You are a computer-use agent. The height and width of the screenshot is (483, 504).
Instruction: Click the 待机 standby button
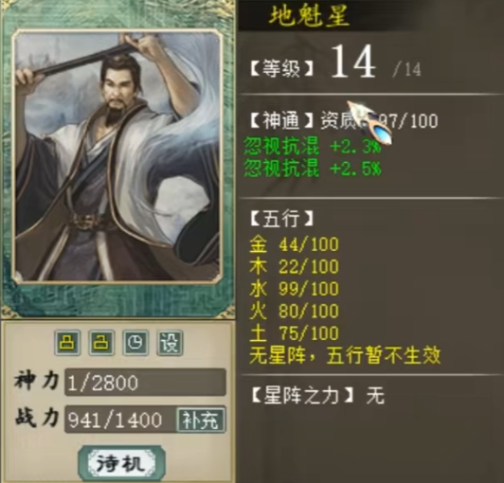point(122,463)
